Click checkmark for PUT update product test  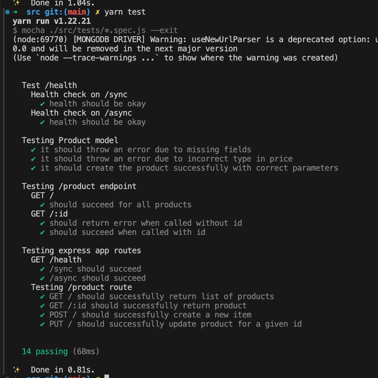[42, 324]
